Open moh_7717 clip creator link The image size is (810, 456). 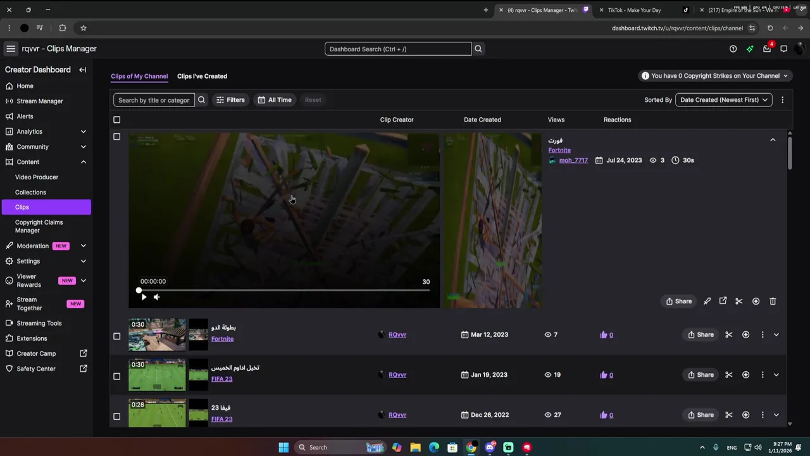point(573,160)
